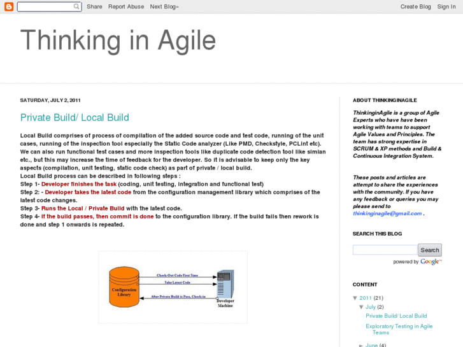Collapse the July archive list
The width and height of the screenshot is (463, 347).
[x=362, y=307]
